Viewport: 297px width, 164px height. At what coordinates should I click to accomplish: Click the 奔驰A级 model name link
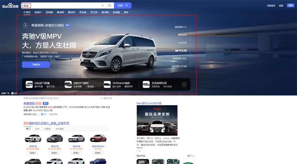(76, 147)
